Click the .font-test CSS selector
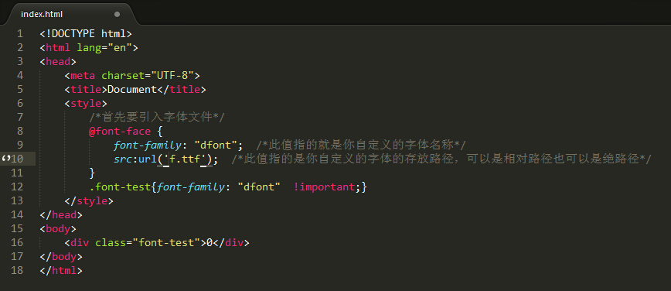671x291 pixels. [119, 187]
